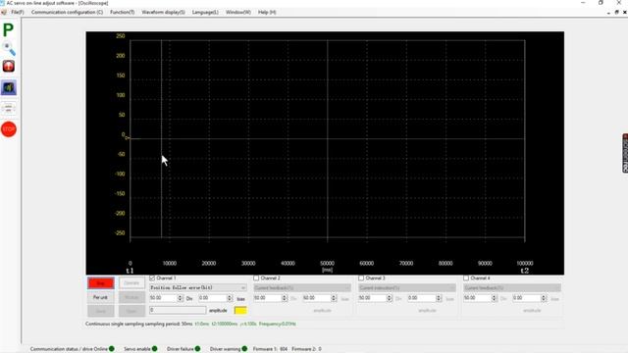Click the red Stop button below the graph

[100, 283]
